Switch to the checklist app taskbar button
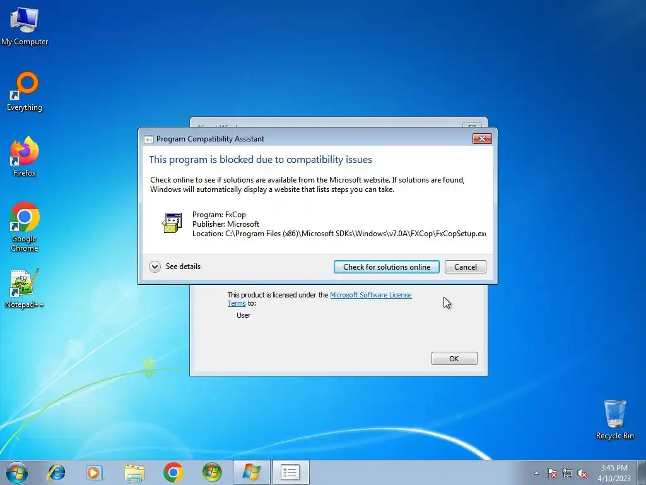 [x=290, y=472]
